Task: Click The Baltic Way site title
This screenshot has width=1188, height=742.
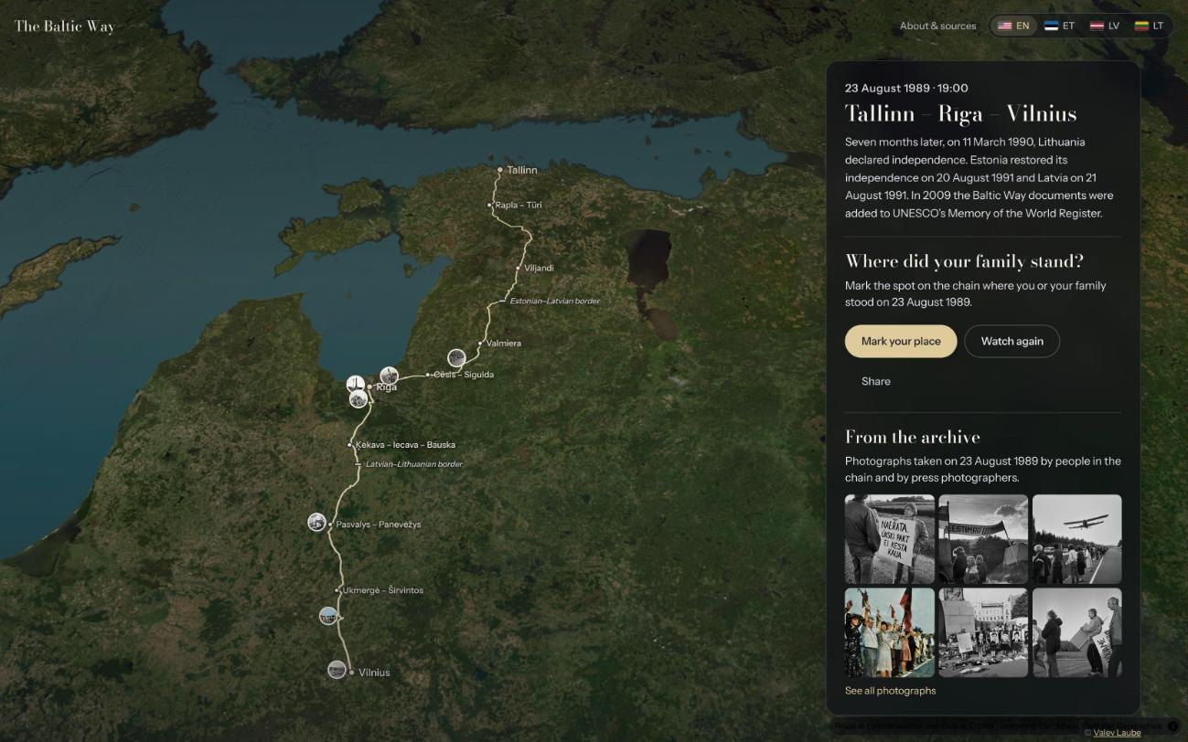Action: pos(65,26)
